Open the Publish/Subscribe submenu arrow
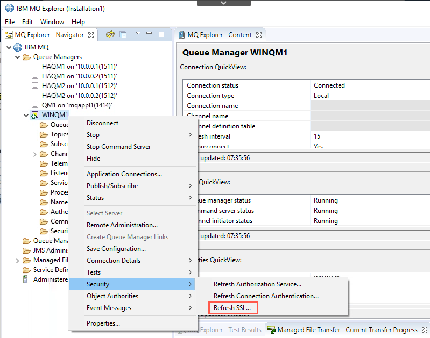This screenshot has height=338, width=430. (x=191, y=186)
